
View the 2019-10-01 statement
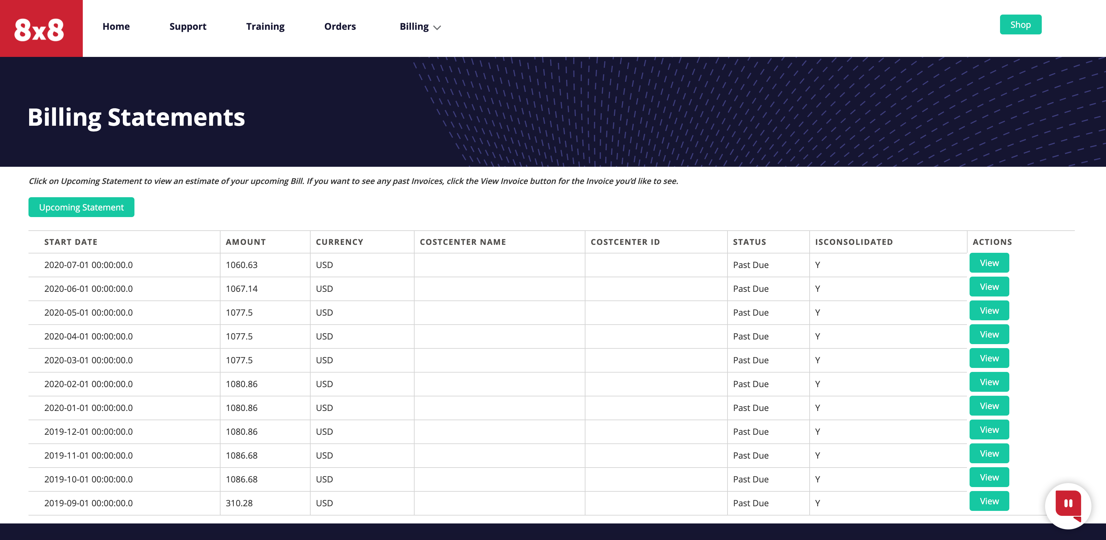click(x=989, y=477)
